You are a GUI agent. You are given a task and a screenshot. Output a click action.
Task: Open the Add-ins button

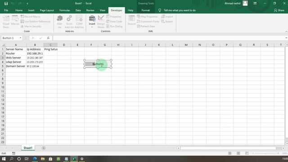(x=59, y=22)
